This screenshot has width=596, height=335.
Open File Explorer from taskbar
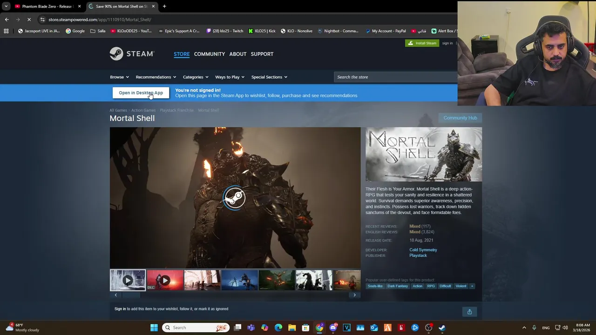click(292, 328)
